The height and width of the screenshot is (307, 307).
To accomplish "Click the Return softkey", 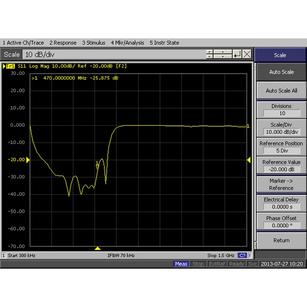I will pyautogui.click(x=281, y=241).
